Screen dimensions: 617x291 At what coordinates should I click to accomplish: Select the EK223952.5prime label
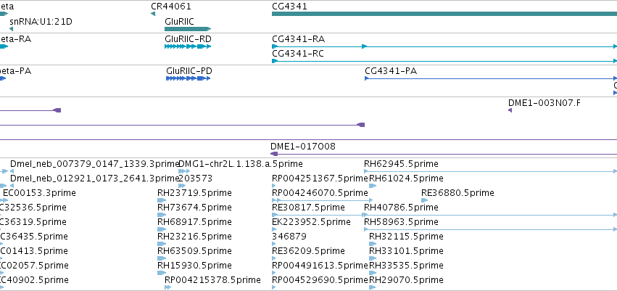coord(311,222)
